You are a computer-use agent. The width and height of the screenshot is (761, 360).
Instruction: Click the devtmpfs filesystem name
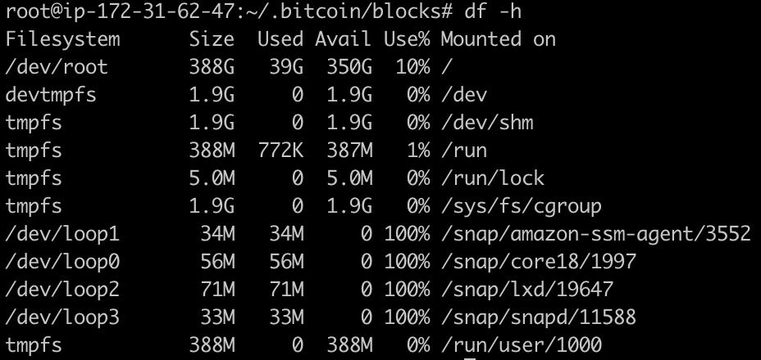(x=51, y=94)
